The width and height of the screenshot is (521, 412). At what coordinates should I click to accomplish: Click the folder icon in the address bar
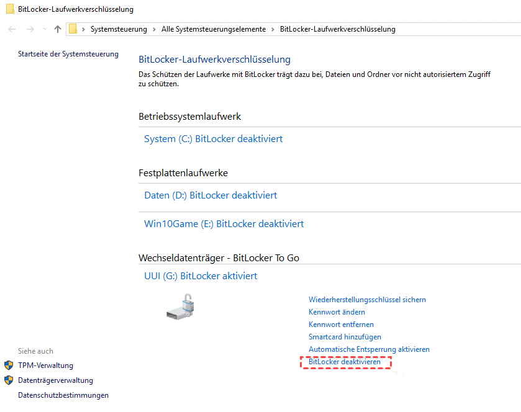[73, 29]
